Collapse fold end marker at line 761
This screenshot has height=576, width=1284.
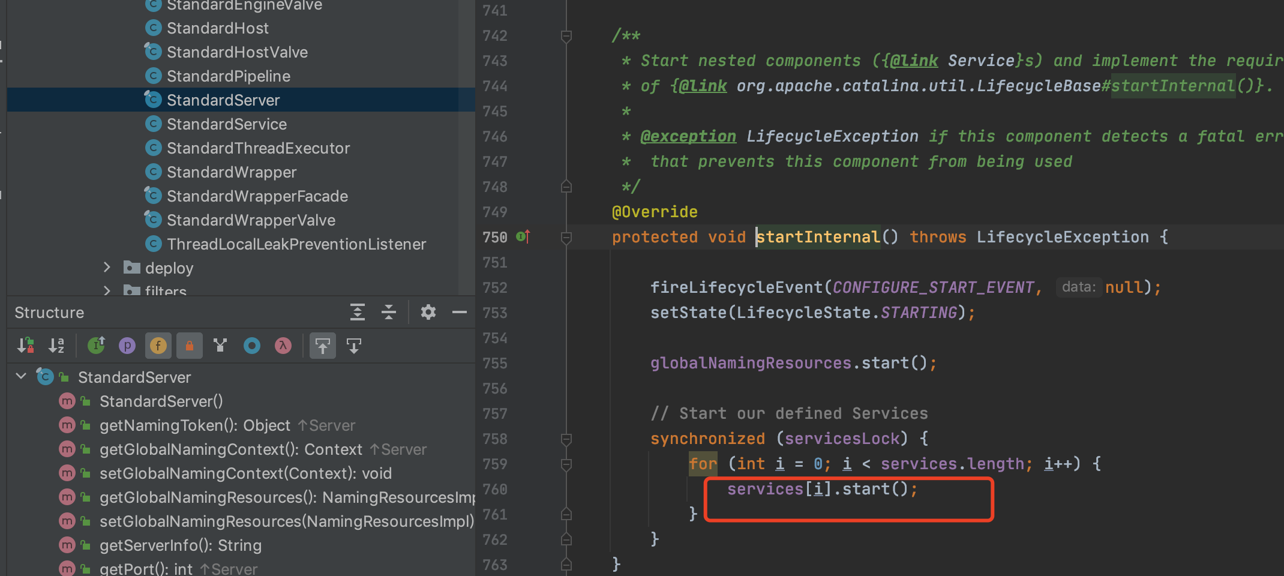[x=566, y=514]
